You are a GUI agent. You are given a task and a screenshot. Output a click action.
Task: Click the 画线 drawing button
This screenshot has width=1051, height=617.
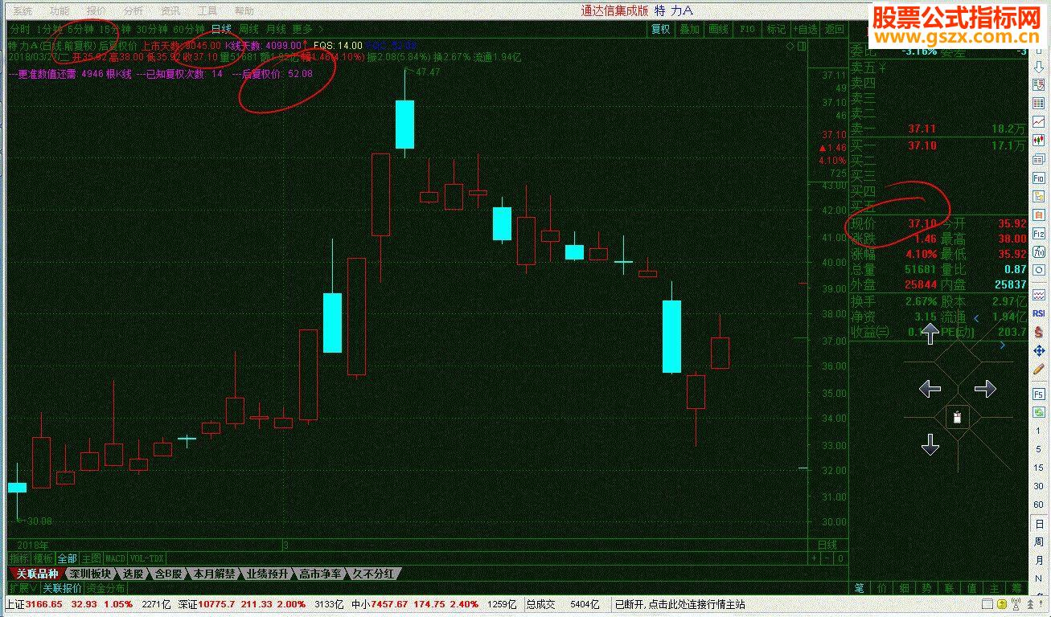pyautogui.click(x=718, y=29)
